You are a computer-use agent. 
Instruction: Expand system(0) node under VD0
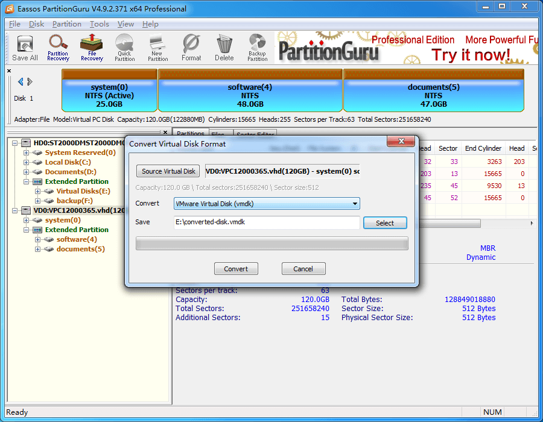pyautogui.click(x=26, y=220)
